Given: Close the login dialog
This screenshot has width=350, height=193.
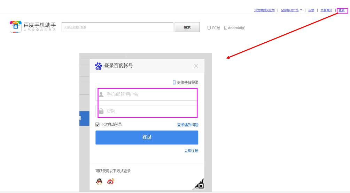Looking at the screenshot, I should [x=196, y=66].
